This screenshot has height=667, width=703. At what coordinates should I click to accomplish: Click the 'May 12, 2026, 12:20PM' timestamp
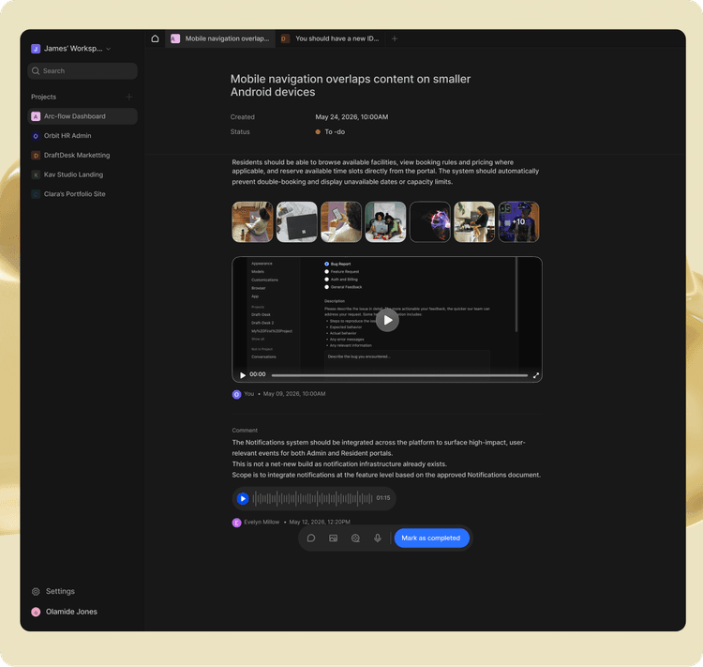[320, 522]
